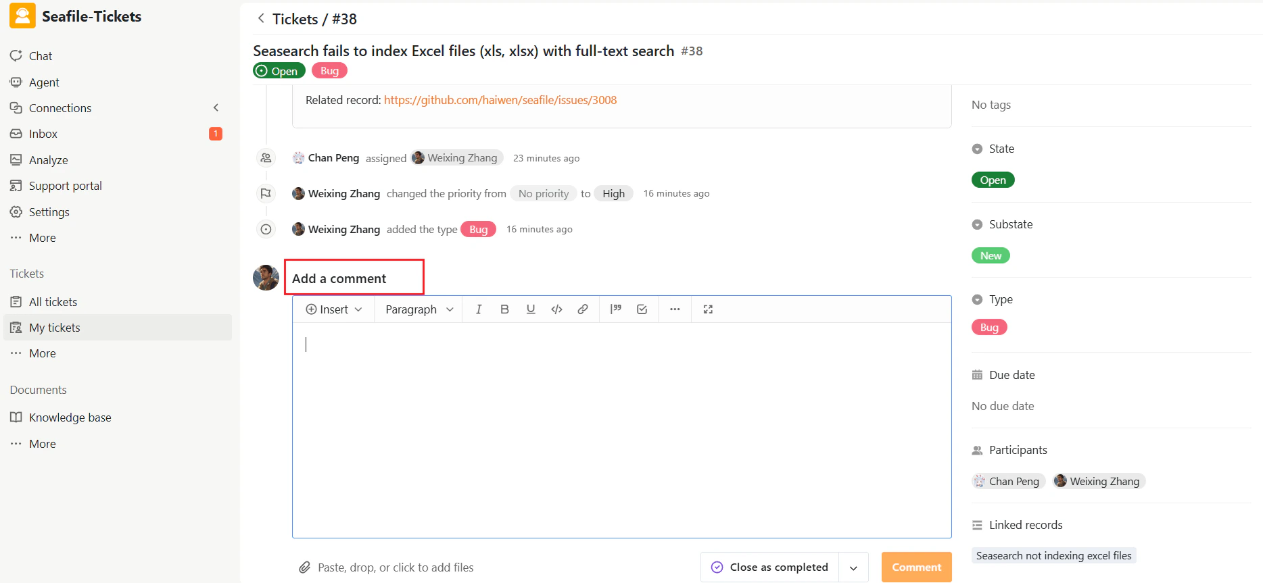Click the assigned Weixing Zhang chip
Screen dimensions: 1263x583
pos(457,158)
